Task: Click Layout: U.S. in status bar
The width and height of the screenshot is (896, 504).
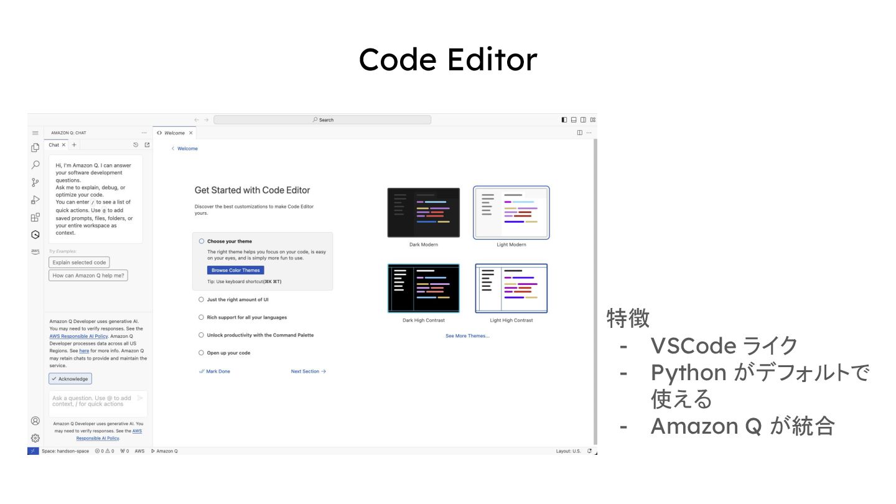Action: click(568, 451)
